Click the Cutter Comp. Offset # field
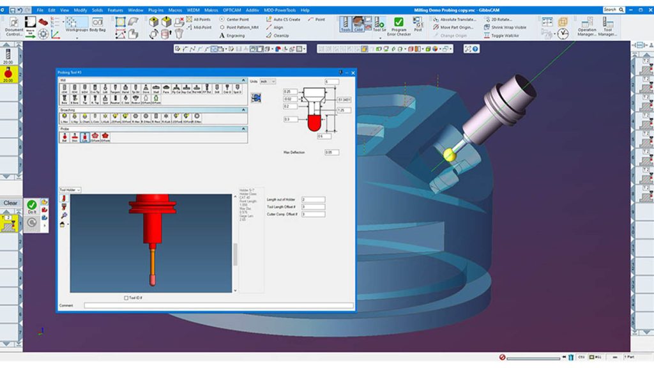The image size is (654, 368). click(x=313, y=214)
